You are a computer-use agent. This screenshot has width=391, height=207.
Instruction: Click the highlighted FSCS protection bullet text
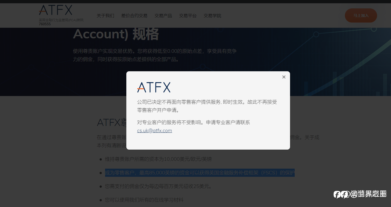pos(200,173)
